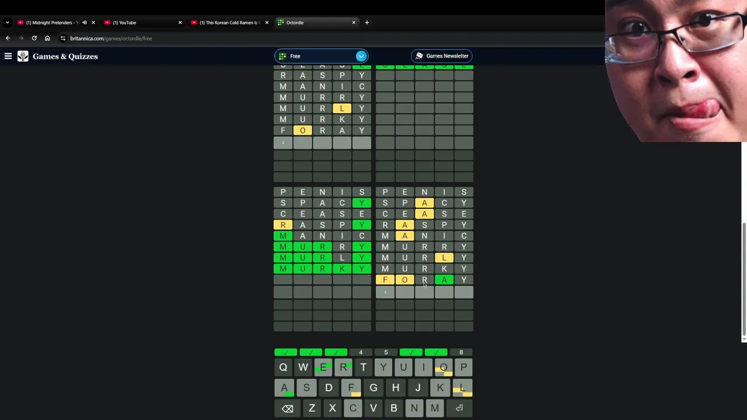Tap the T key on the keyboard
Image resolution: width=747 pixels, height=420 pixels.
(x=363, y=367)
